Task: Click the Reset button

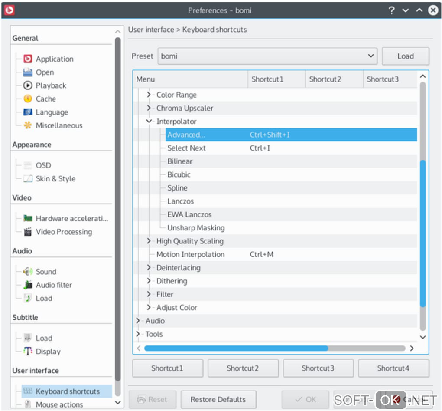Action: coord(153,399)
